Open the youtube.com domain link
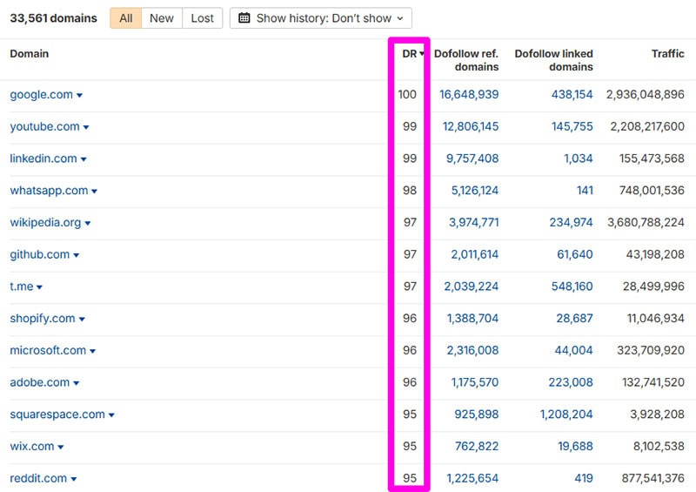This screenshot has width=696, height=492. 45,126
